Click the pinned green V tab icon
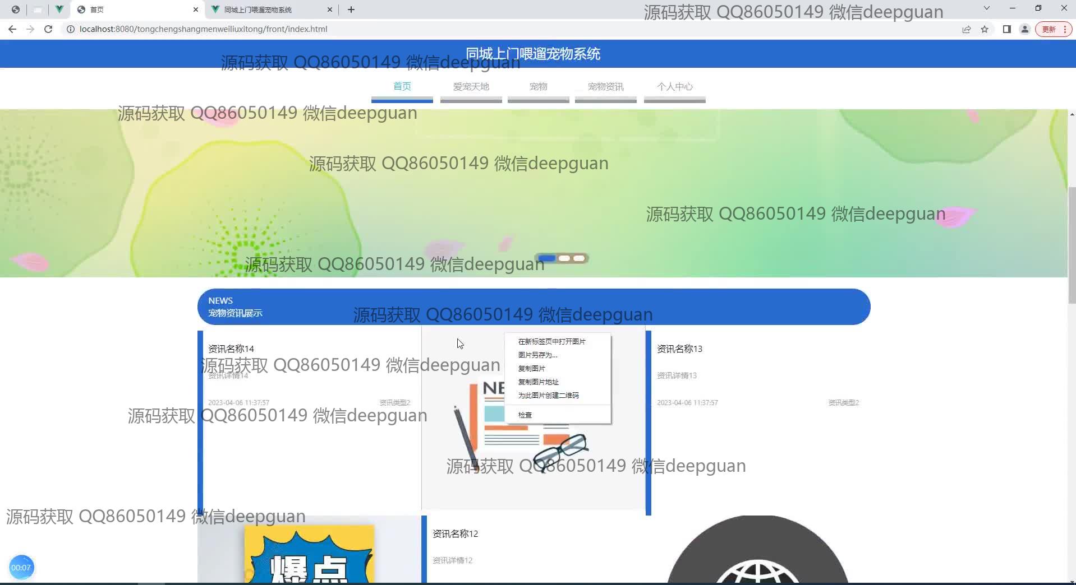Screen dimensions: 1076x585 59,10
